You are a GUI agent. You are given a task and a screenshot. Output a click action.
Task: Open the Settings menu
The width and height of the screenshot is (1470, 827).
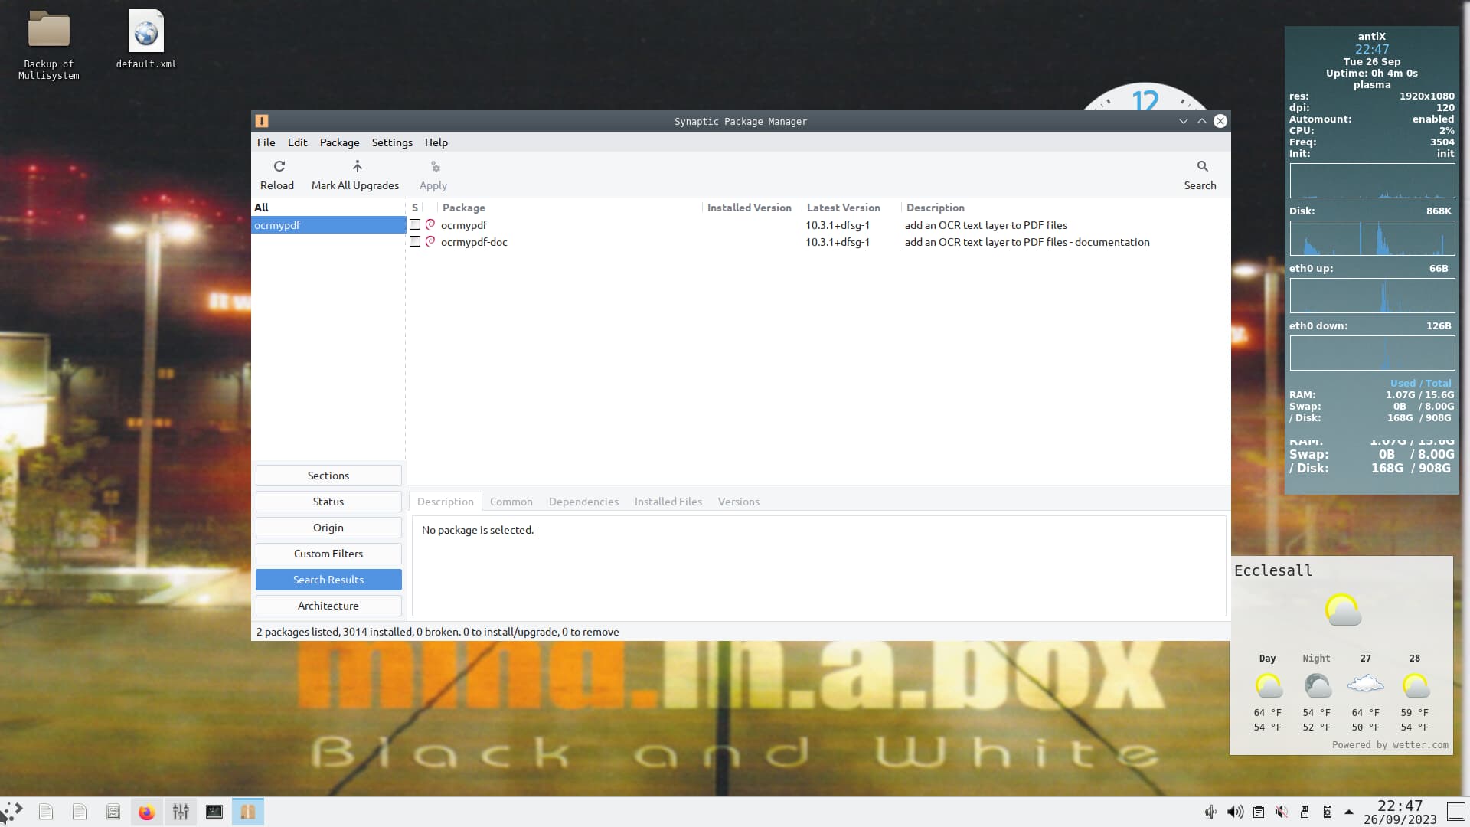[x=392, y=142]
